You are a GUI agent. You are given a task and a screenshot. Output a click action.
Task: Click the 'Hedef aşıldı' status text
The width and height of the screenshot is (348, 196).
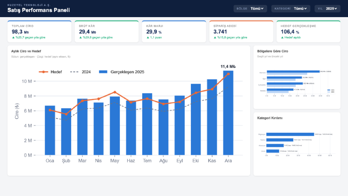(x=293, y=37)
